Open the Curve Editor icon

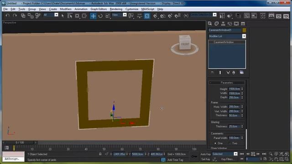tap(247, 16)
